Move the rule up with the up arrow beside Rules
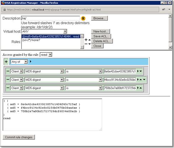 click(x=89, y=40)
